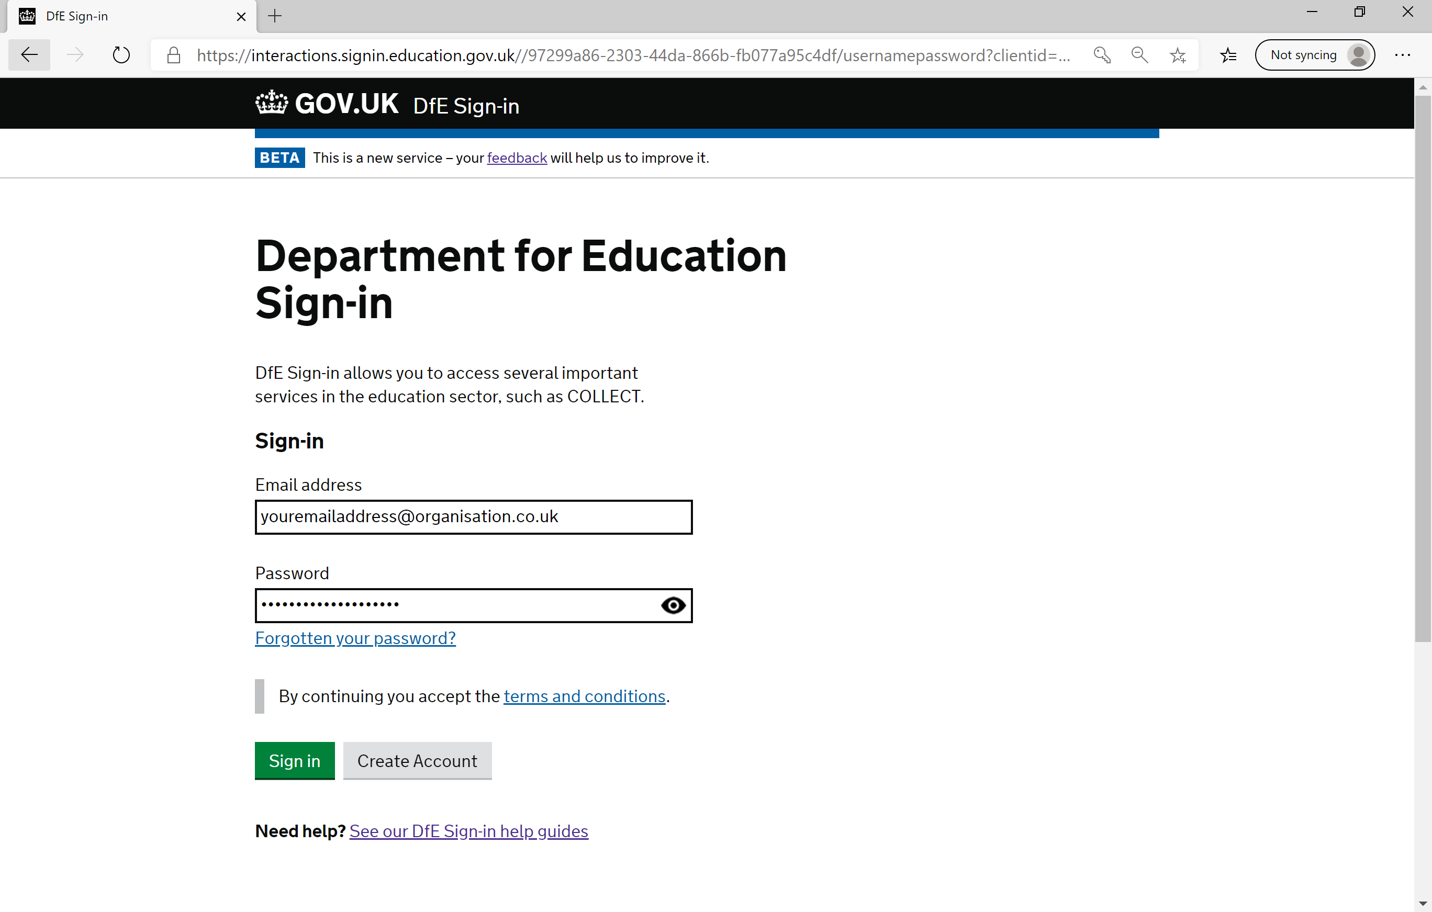Open a new tab with plus button
1432x912 pixels.
coord(275,16)
